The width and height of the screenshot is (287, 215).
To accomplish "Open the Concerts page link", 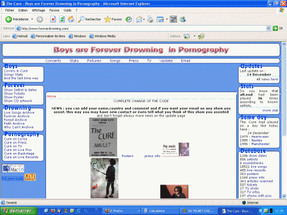I will [x=53, y=60].
